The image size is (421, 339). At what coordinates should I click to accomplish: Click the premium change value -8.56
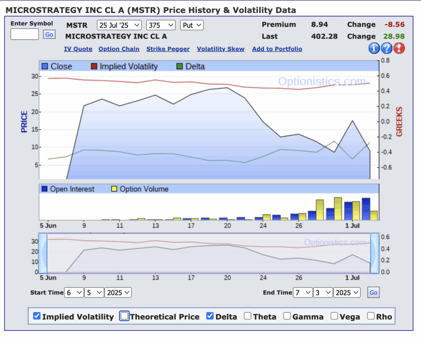coord(394,24)
